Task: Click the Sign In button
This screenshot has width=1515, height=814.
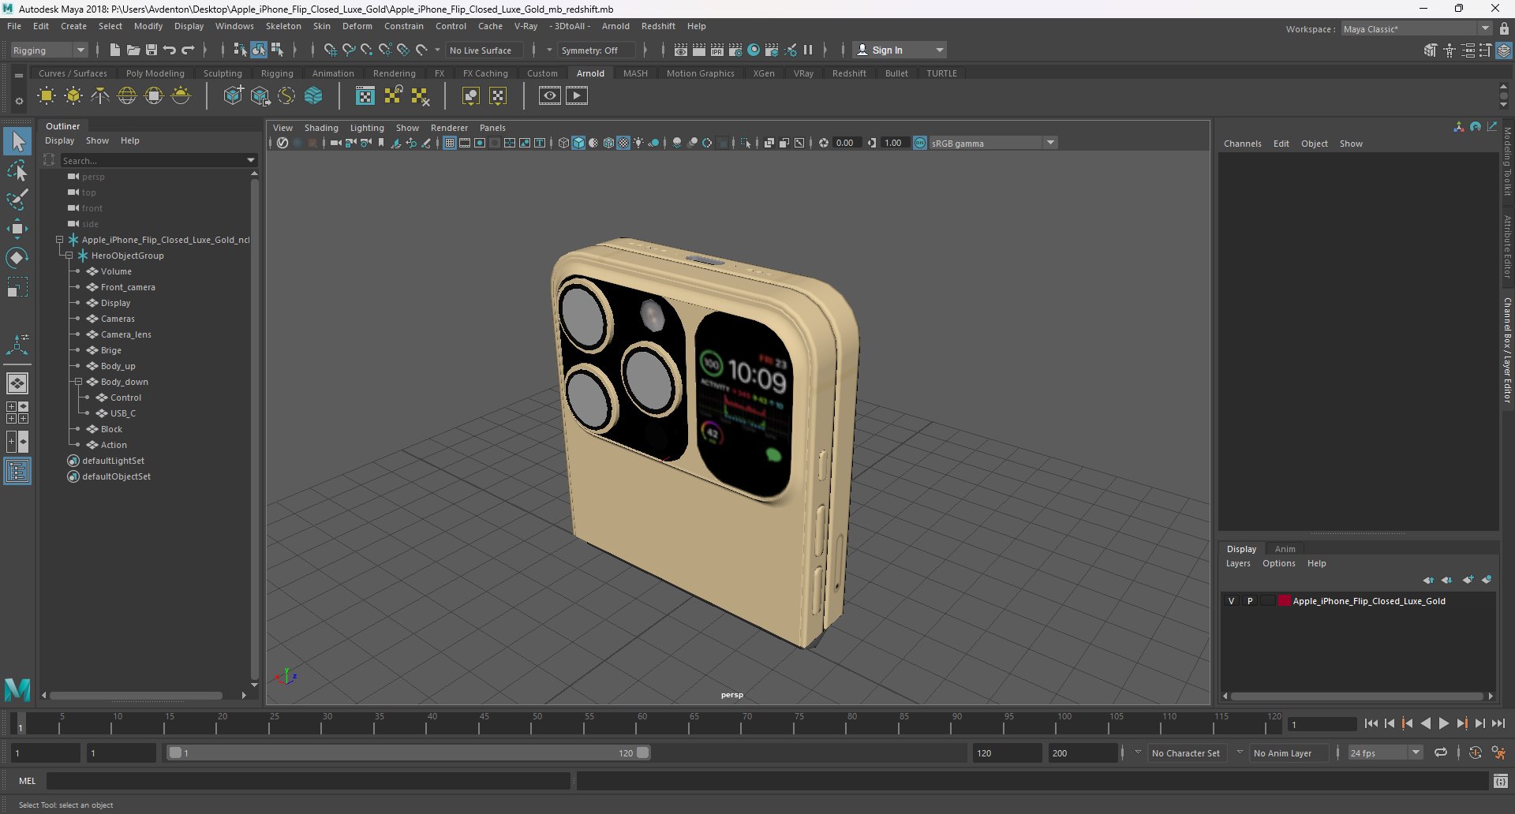Action: coord(887,50)
